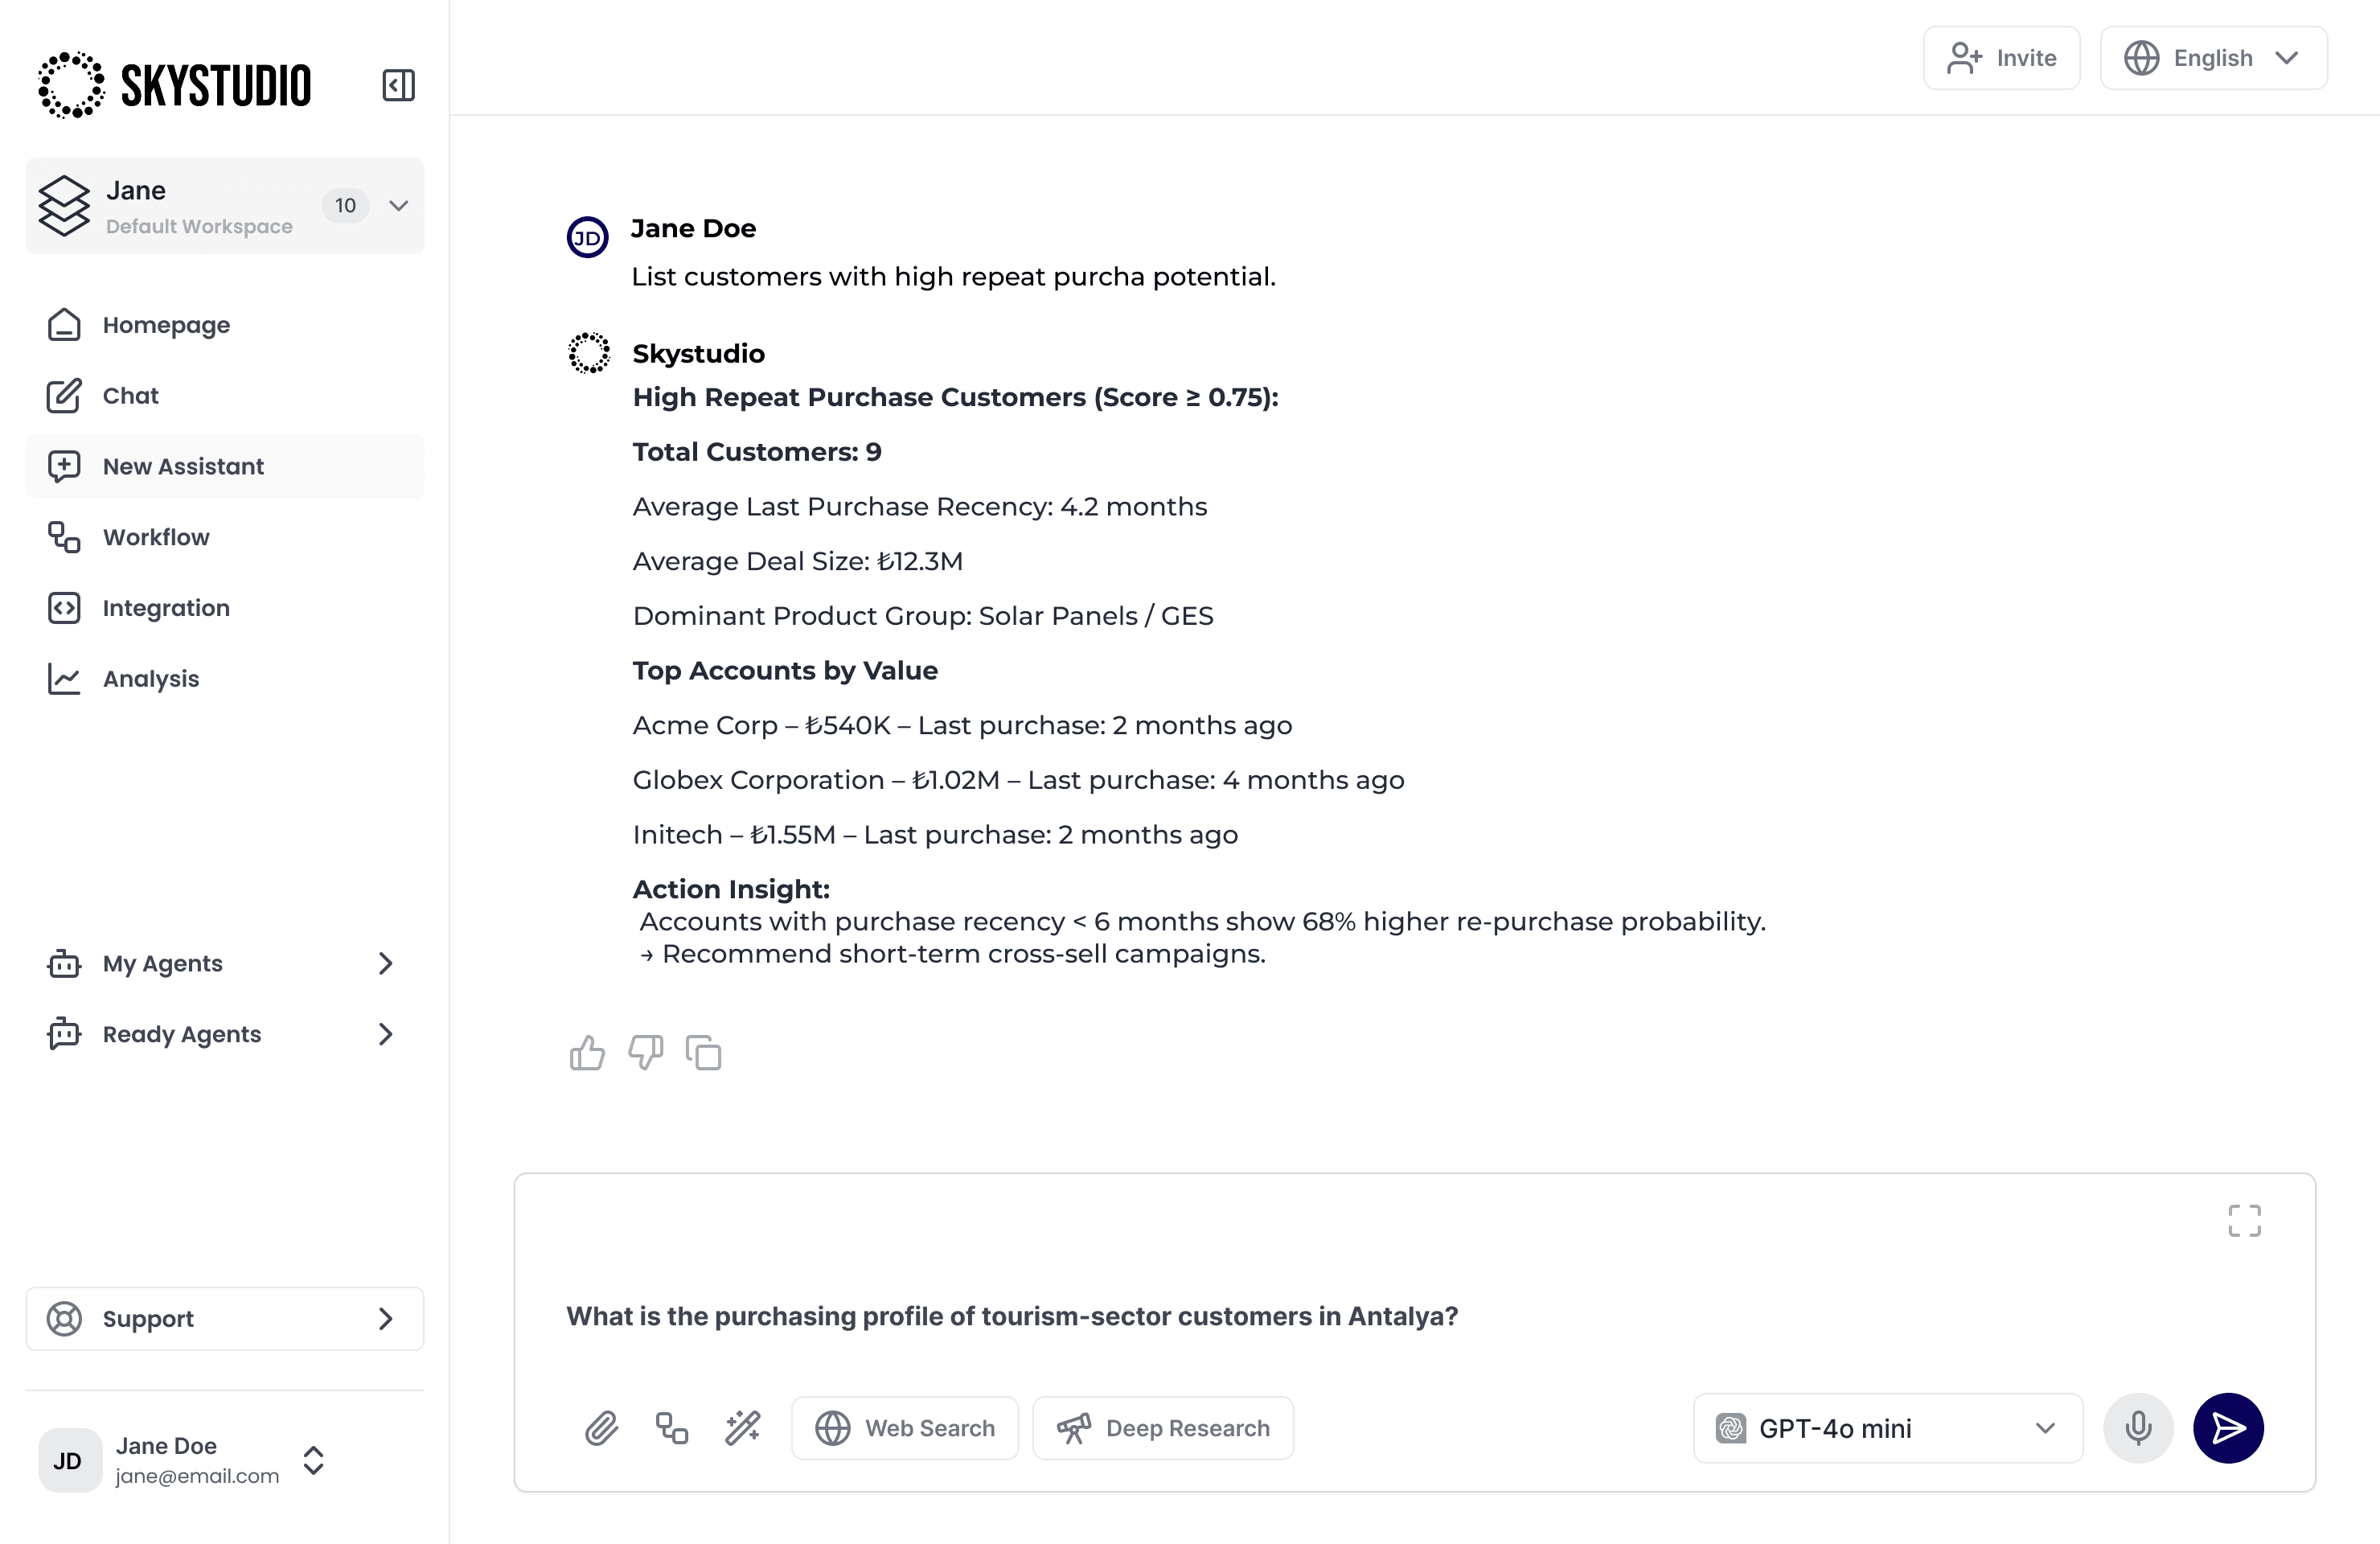Click the attach file paperclip icon
Viewport: 2380px width, 1544px height.
coord(601,1428)
